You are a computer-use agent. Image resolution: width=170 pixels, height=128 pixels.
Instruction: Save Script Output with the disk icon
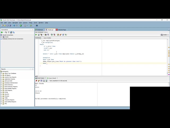tap(41, 81)
